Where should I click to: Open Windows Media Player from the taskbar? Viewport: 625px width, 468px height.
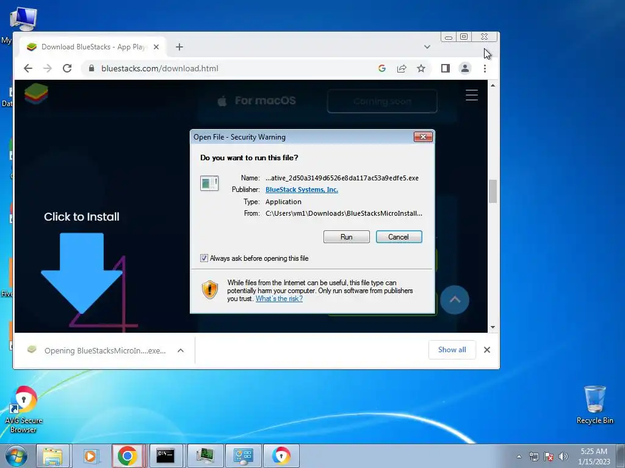(x=90, y=456)
